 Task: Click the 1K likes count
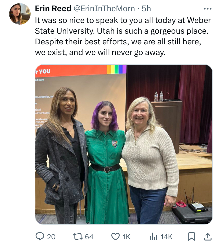[x=127, y=237]
